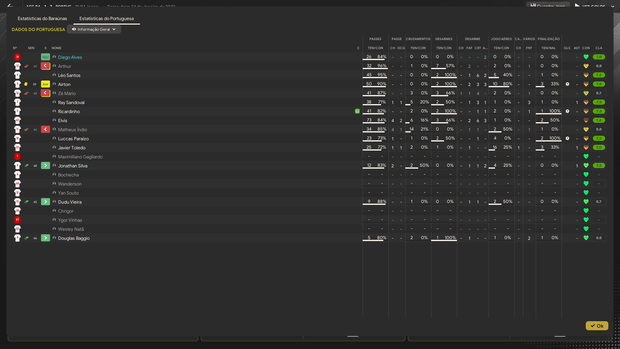Sort by the GLS goals column header
The width and height of the screenshot is (620, 349).
(x=567, y=48)
